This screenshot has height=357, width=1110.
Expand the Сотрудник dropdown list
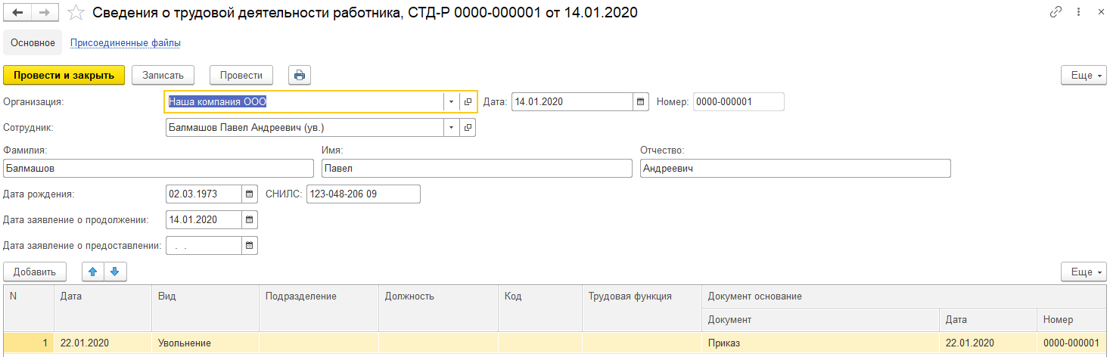click(x=451, y=128)
